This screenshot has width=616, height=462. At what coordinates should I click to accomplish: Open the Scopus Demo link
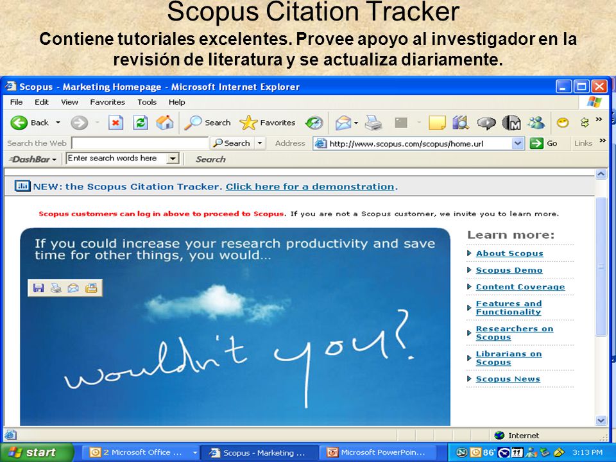point(509,270)
